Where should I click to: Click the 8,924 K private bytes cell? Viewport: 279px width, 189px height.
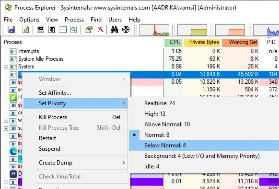point(211,181)
